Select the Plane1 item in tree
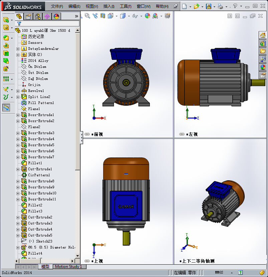This screenshot has width=268, height=277. coord(31,109)
